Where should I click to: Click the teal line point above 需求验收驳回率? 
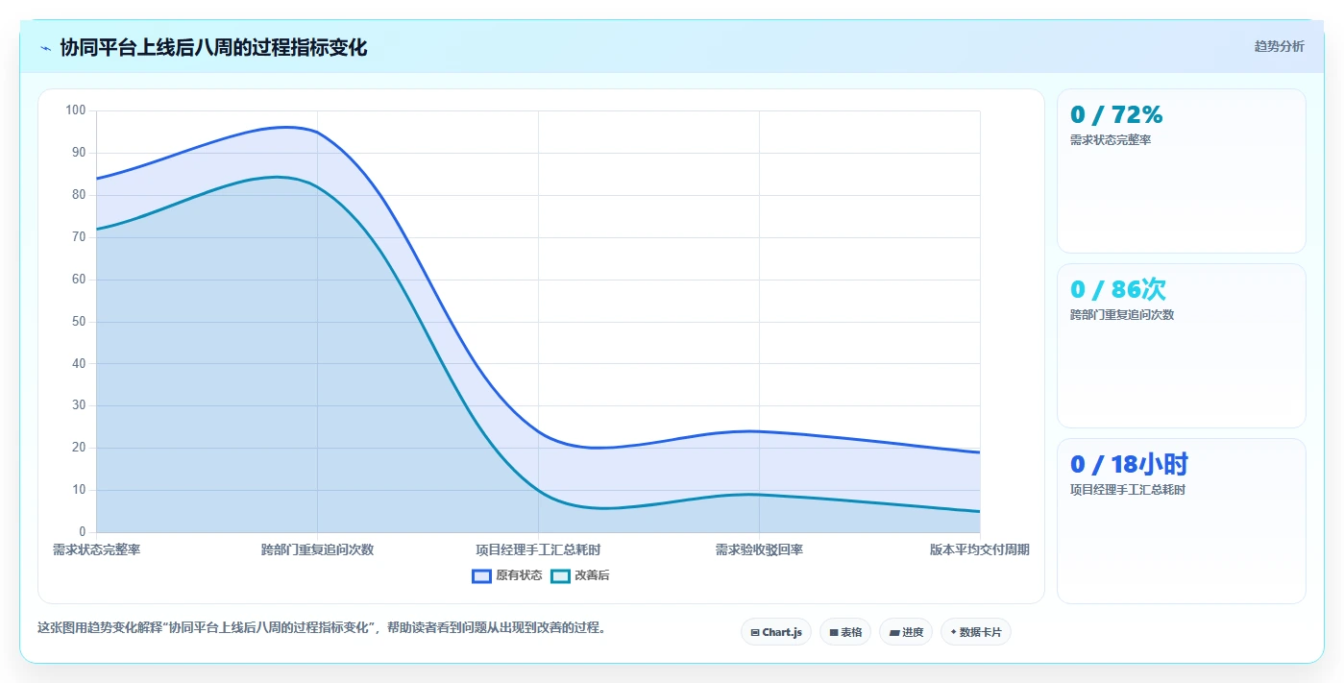click(x=759, y=495)
